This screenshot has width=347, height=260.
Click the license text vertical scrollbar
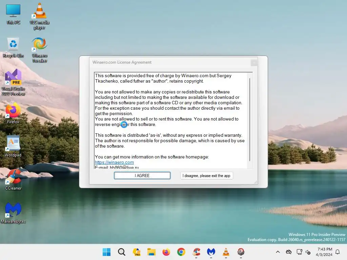coord(250,120)
